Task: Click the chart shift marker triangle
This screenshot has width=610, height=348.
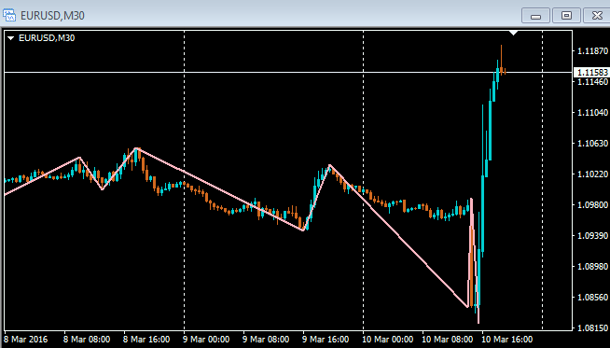Action: pyautogui.click(x=514, y=33)
